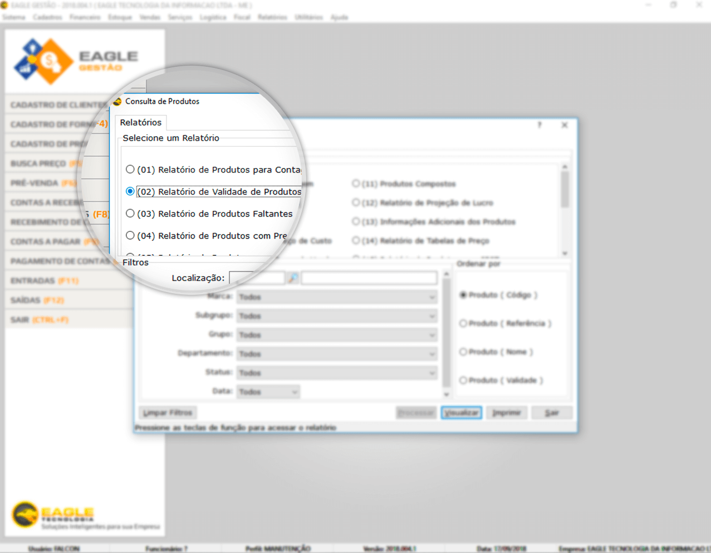Image resolution: width=711 pixels, height=553 pixels.
Task: Select (13) Informações Adicionais dos Produtos
Action: (x=434, y=221)
